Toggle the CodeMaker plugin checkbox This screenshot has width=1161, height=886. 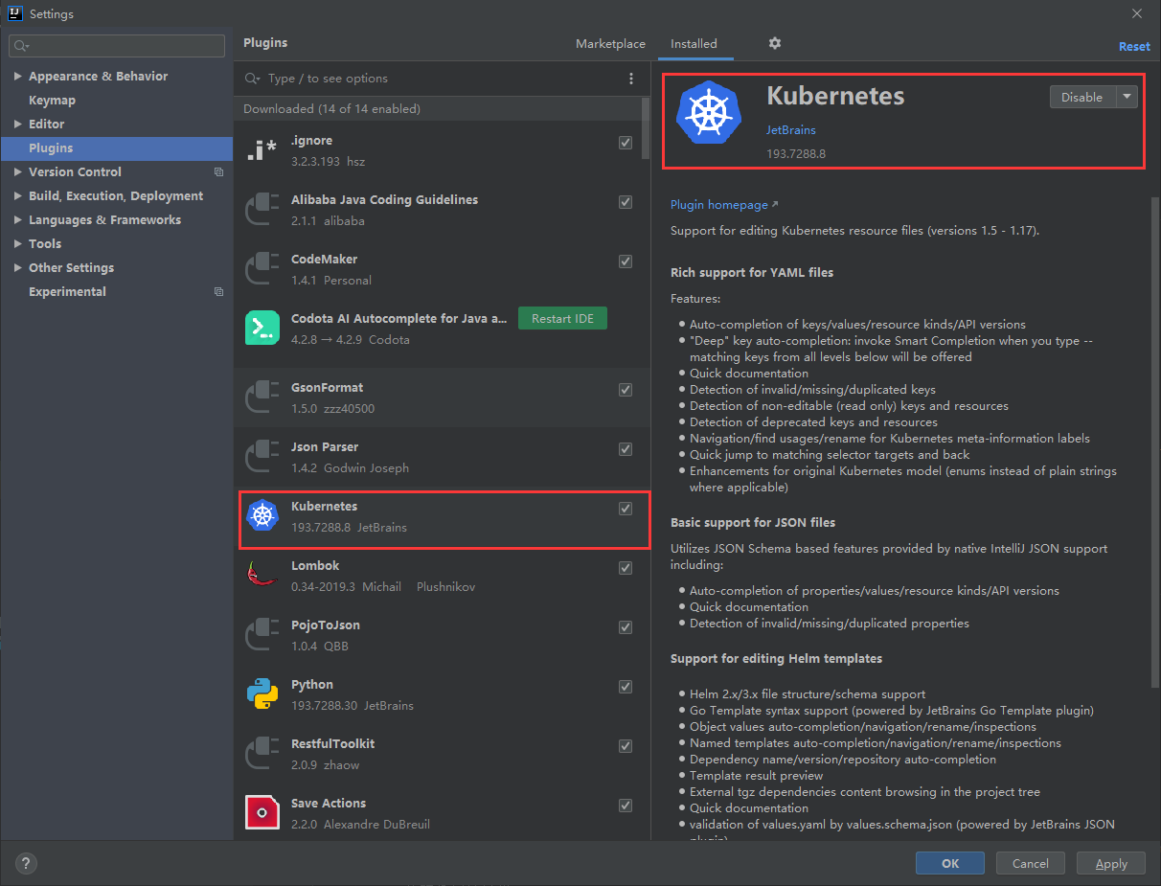(x=626, y=261)
